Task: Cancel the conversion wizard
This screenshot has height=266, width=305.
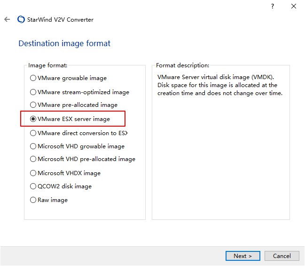Action: pos(282,256)
